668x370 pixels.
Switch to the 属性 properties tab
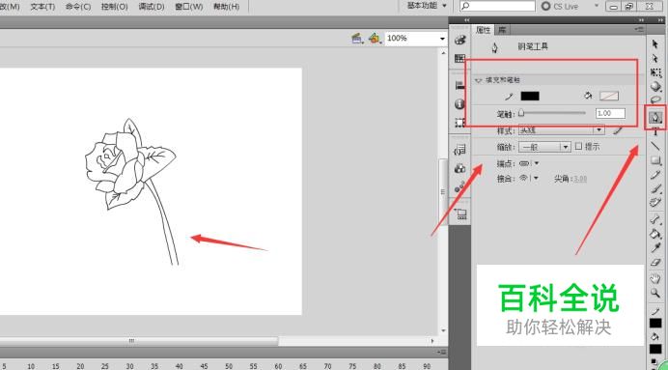(483, 30)
